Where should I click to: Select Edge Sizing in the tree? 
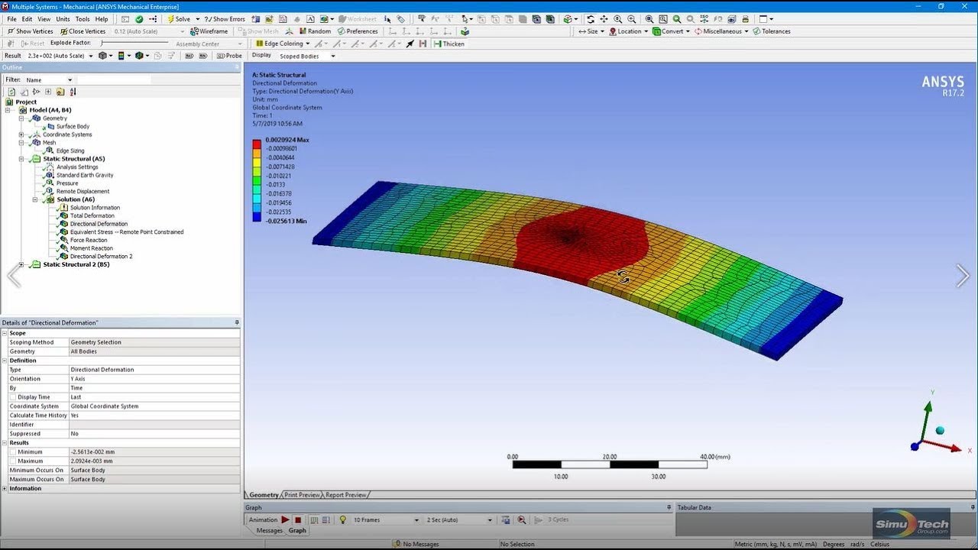tap(70, 150)
